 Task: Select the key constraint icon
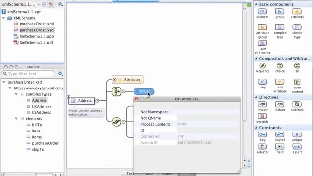pos(262,134)
